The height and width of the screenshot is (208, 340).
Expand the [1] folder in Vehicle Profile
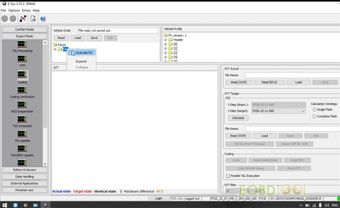[x=165, y=49]
